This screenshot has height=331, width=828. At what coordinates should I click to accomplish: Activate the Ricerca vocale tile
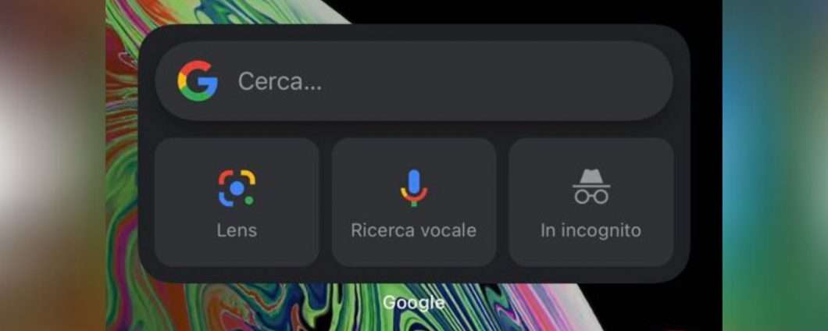(414, 202)
